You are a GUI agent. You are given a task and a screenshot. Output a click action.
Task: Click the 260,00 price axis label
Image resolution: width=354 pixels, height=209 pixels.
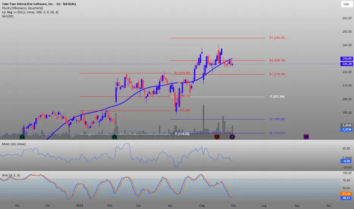click(347, 18)
